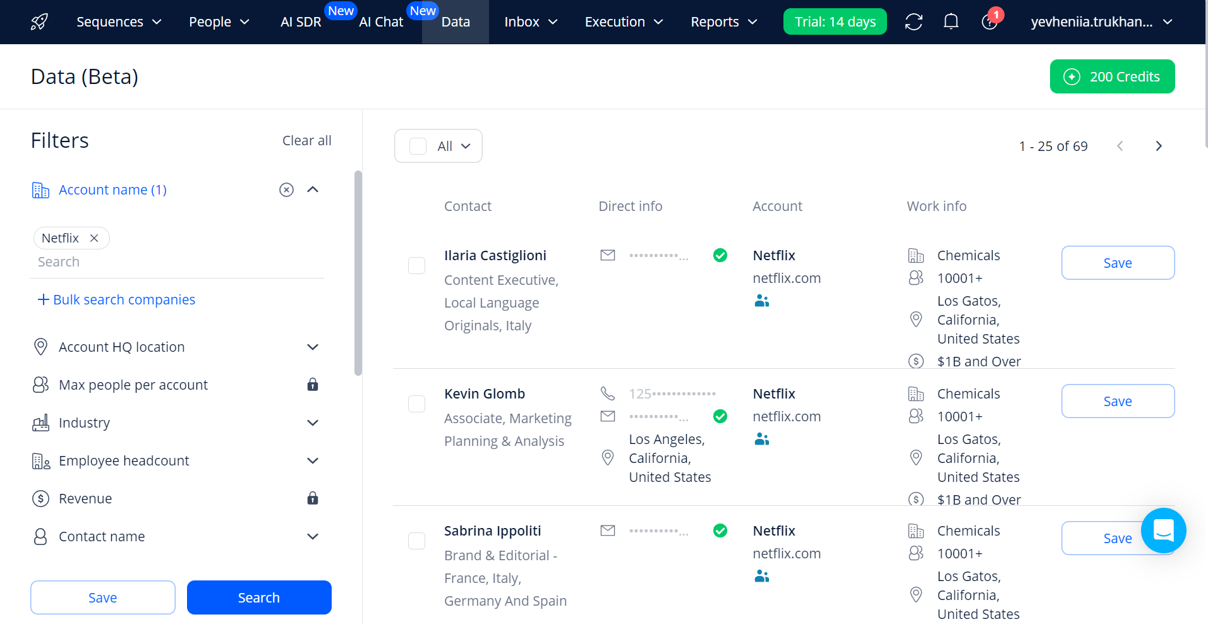Remove Netflix filter chip

[x=94, y=238]
